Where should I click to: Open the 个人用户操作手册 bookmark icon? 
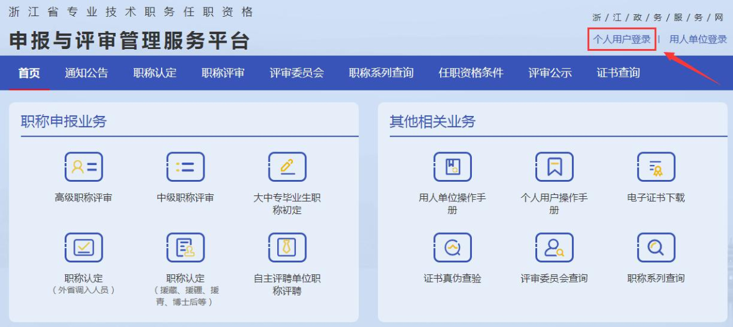coord(554,167)
